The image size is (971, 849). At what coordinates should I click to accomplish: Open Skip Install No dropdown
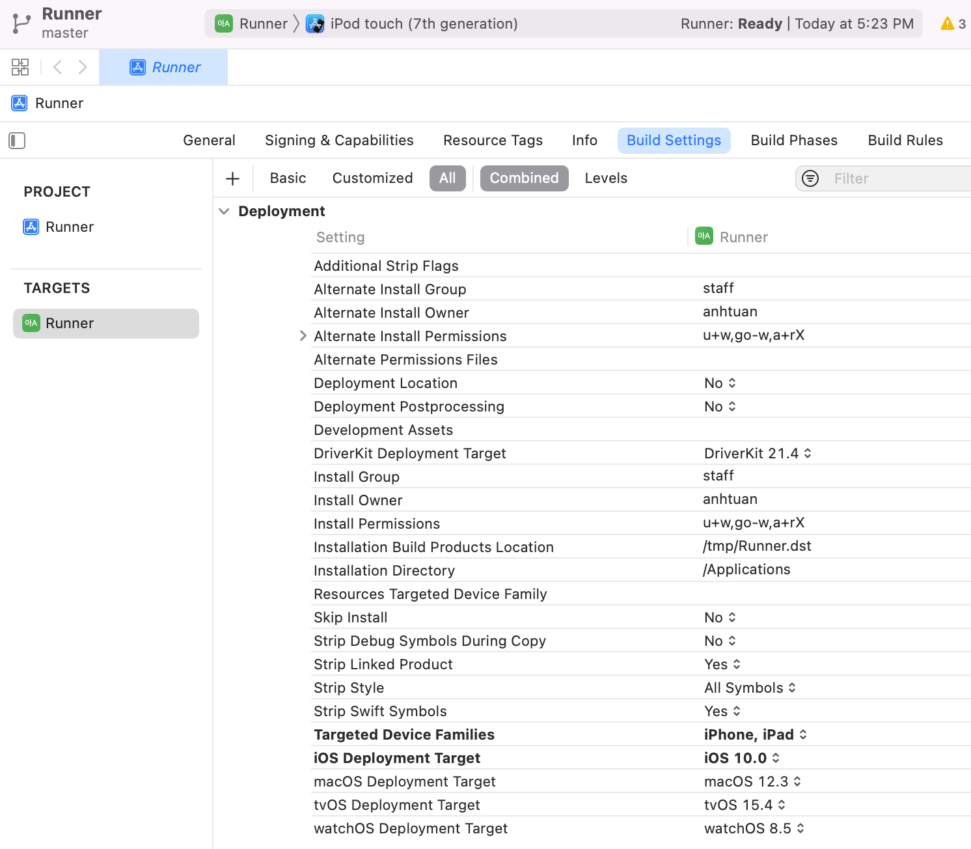tap(720, 618)
